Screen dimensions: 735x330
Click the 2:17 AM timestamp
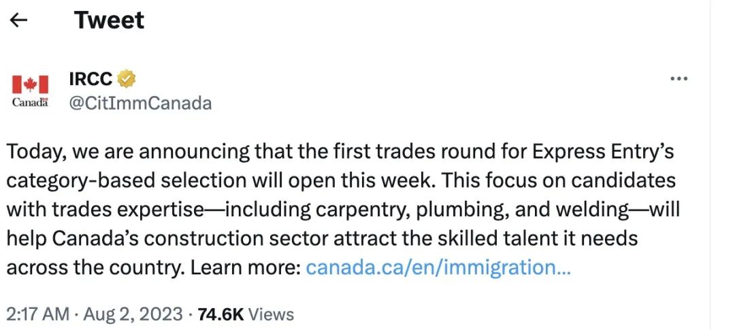pyautogui.click(x=37, y=314)
